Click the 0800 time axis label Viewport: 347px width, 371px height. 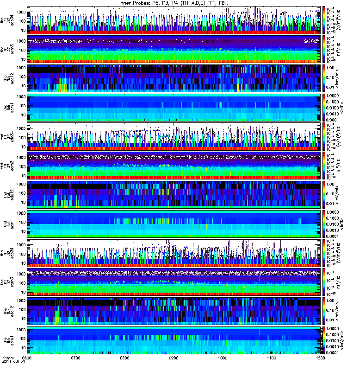[124, 358]
